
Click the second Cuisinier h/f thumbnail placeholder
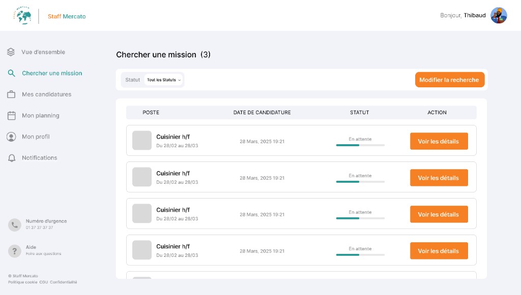[x=142, y=177]
